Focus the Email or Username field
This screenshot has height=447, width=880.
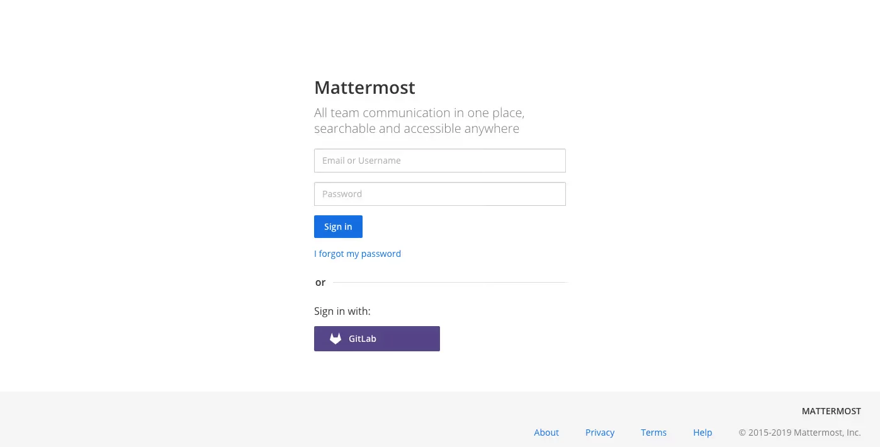439,161
